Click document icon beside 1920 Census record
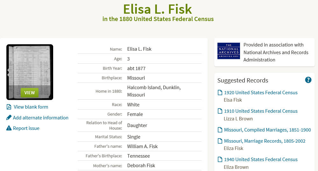This screenshot has width=318, height=171. (220, 92)
